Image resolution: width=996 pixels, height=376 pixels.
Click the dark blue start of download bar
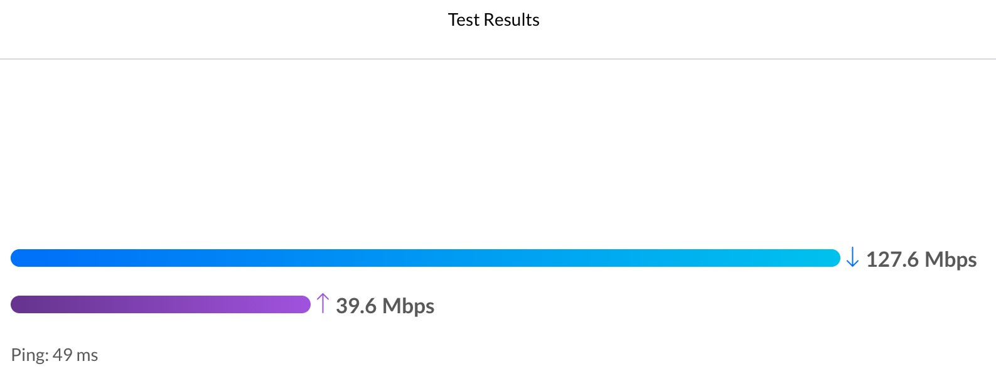[23, 258]
